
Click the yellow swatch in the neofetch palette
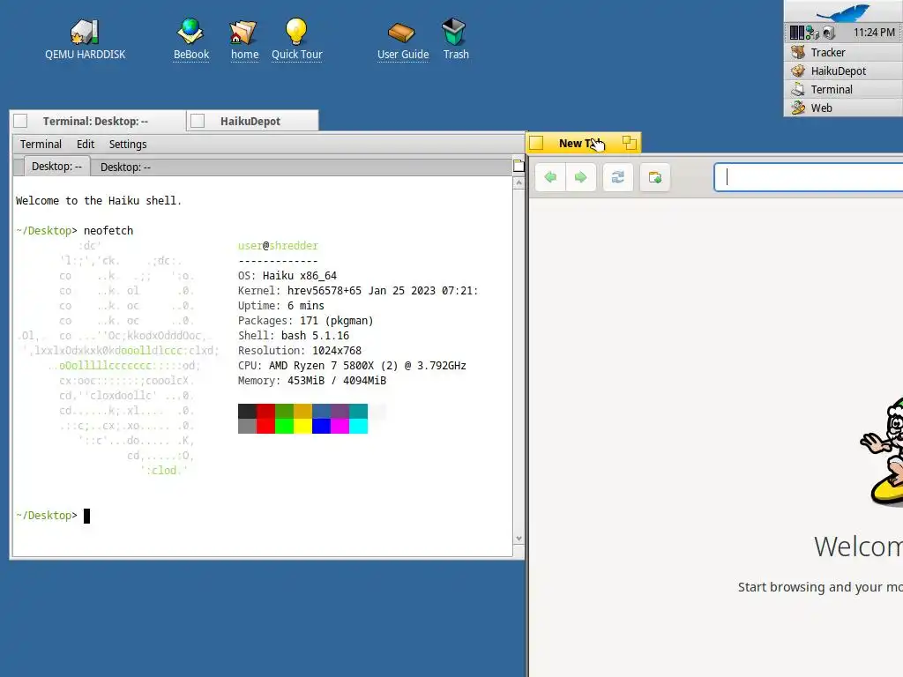(x=303, y=426)
